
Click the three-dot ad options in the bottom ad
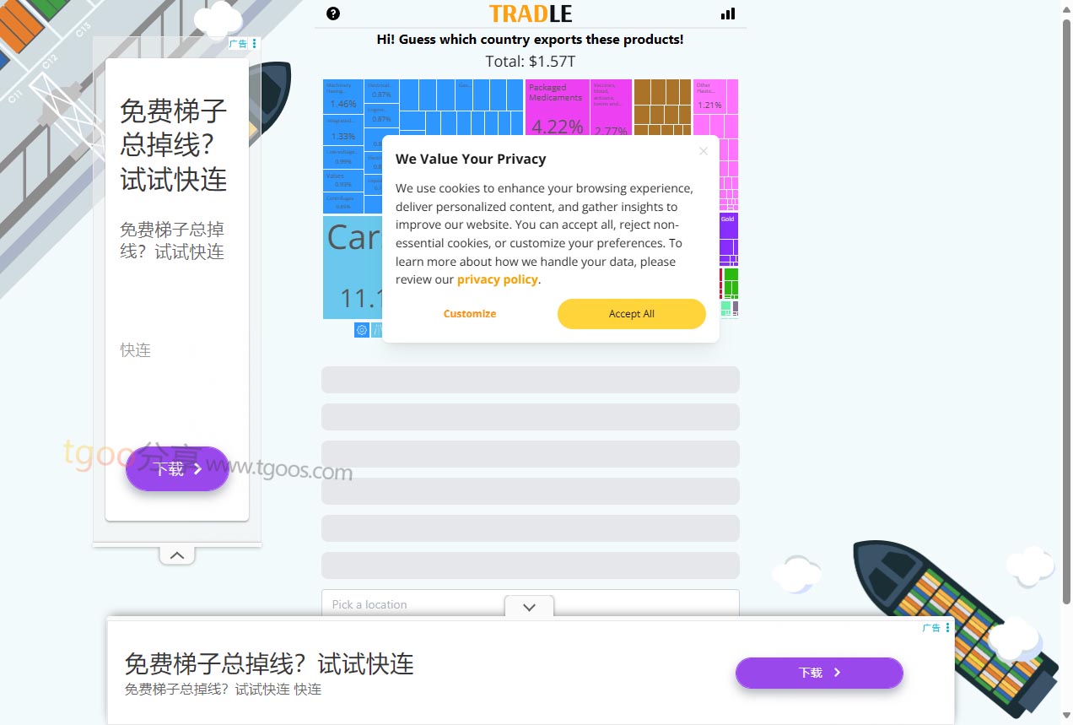(948, 628)
